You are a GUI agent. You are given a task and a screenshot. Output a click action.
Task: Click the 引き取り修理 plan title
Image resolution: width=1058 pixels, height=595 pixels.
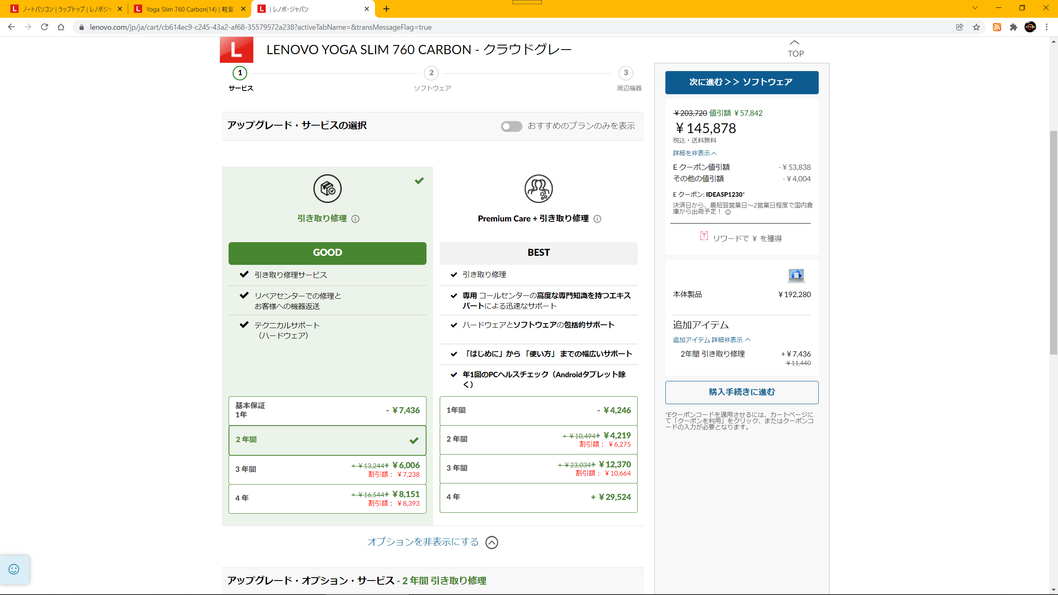(x=322, y=219)
